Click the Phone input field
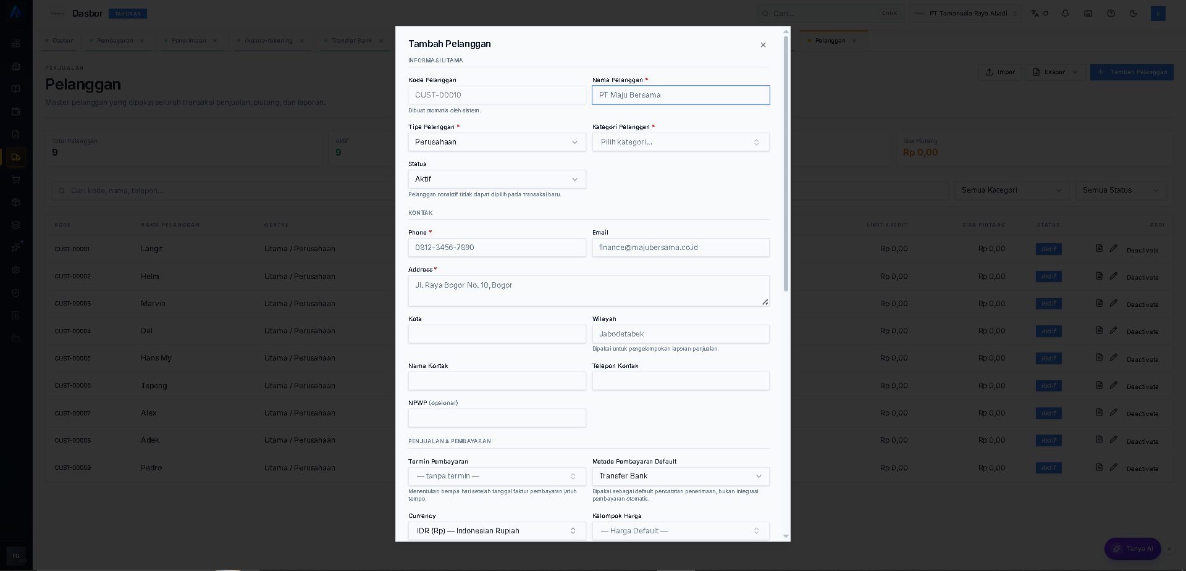The image size is (1186, 571). [497, 248]
